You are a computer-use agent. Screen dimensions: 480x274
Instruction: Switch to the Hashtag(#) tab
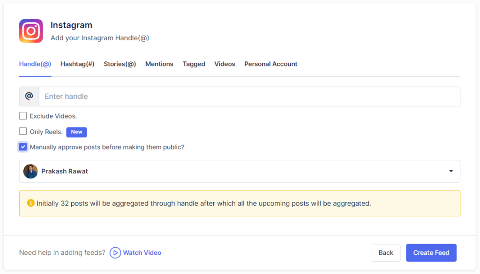point(77,64)
